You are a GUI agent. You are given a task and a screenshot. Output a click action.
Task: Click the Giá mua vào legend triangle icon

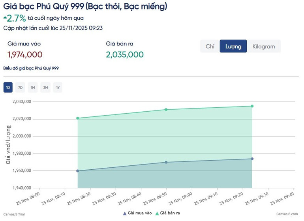pos(125,213)
